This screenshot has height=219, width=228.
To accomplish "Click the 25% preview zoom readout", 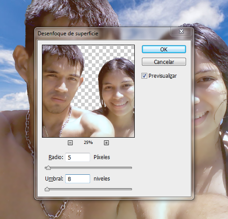I will point(88,143).
